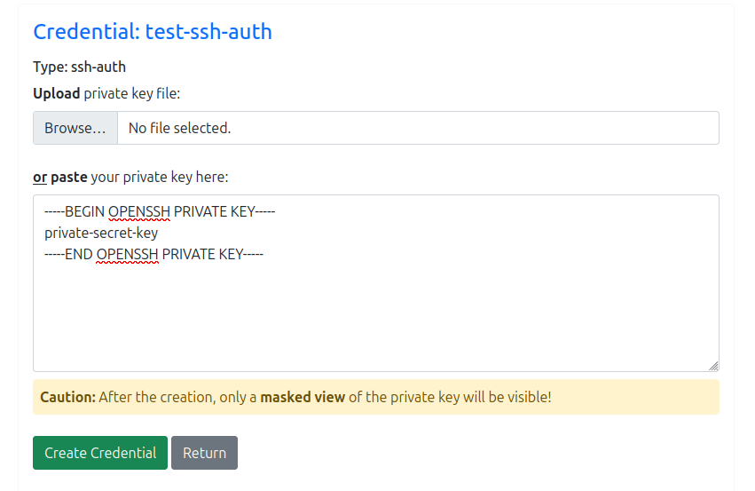This screenshot has width=755, height=491.
Task: Click the "your private key here:" label text
Action: [x=160, y=177]
